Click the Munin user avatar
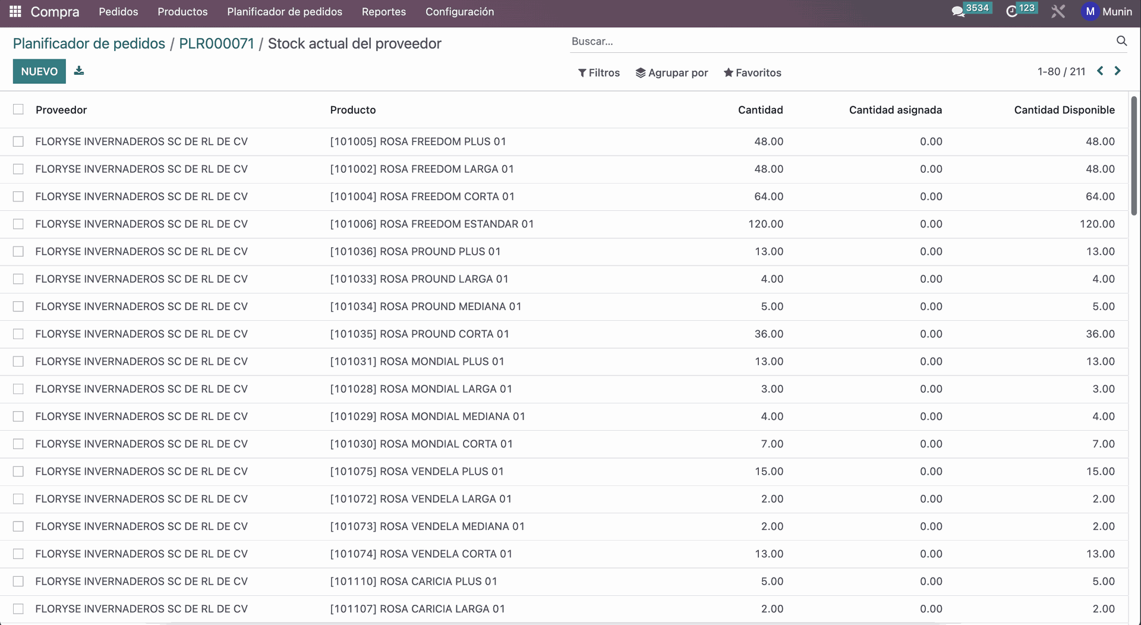Viewport: 1141px width, 625px height. point(1090,11)
